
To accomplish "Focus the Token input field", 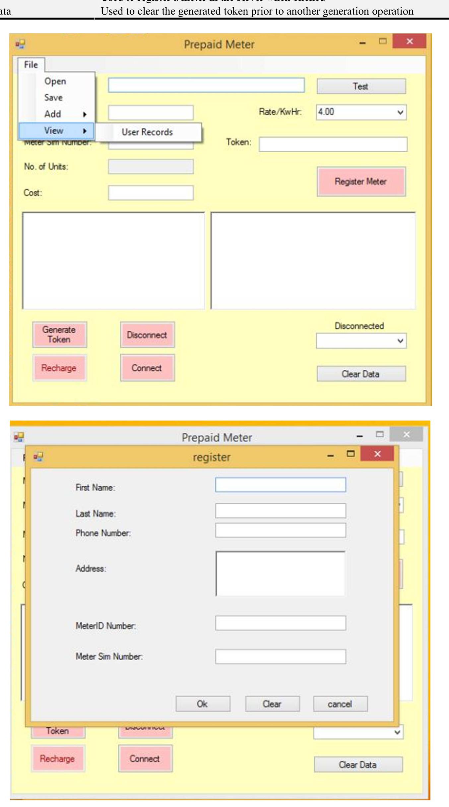I will [333, 144].
